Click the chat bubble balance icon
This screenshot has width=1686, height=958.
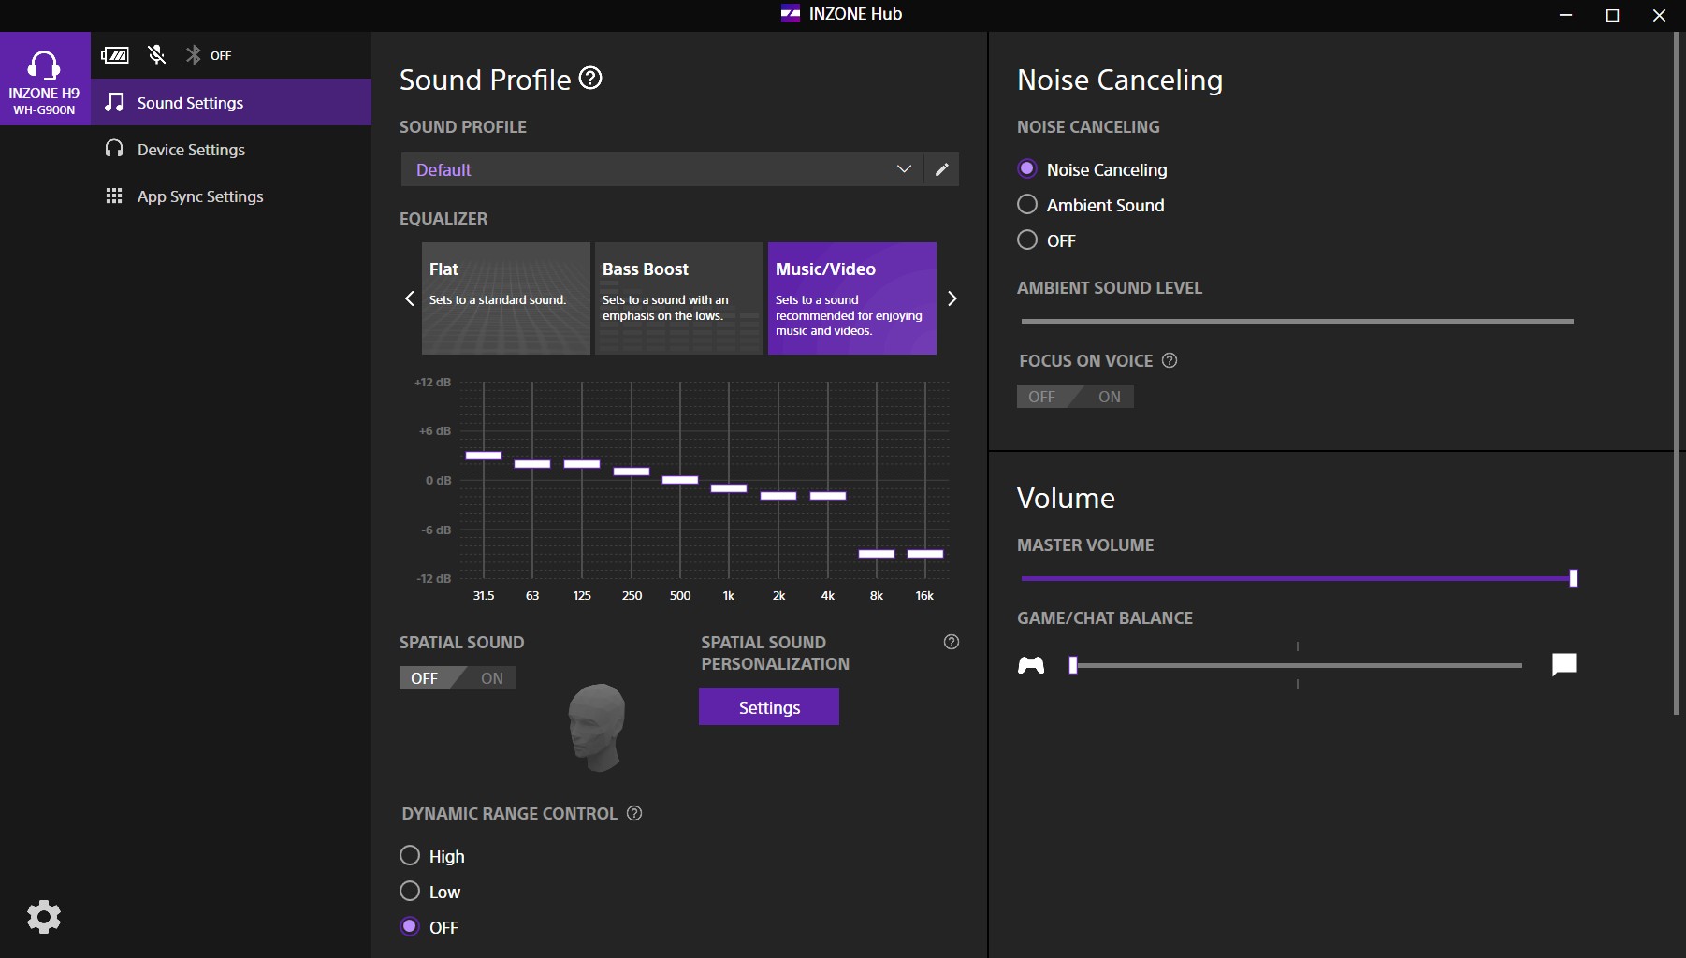(1564, 665)
